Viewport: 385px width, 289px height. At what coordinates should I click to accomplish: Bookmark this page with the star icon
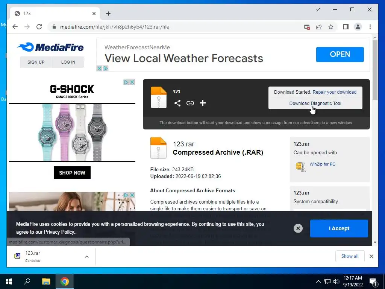tap(331, 27)
